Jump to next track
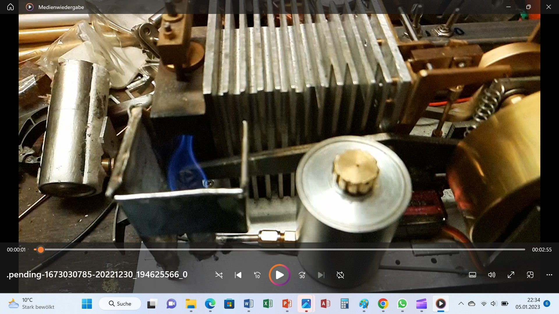559x314 pixels. (321, 275)
